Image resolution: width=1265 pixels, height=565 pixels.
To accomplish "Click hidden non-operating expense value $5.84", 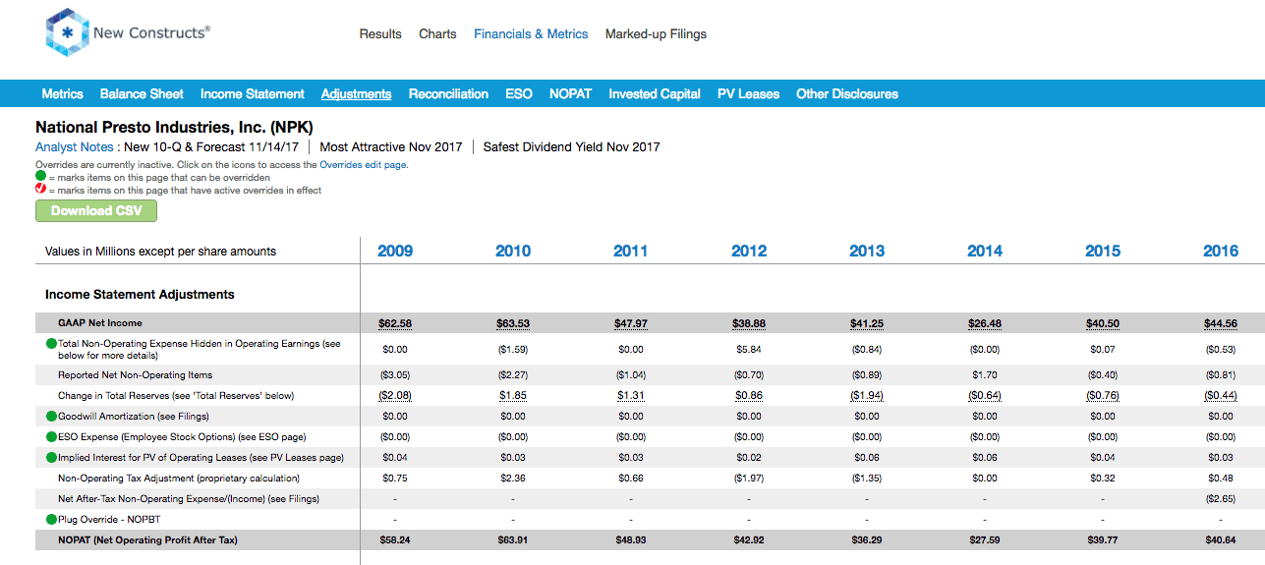I will pyautogui.click(x=749, y=349).
